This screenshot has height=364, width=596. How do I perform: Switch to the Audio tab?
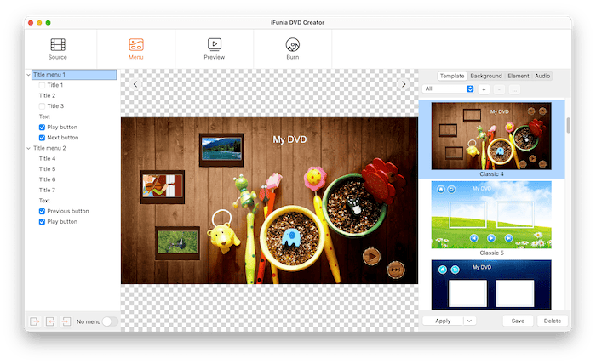click(x=542, y=76)
